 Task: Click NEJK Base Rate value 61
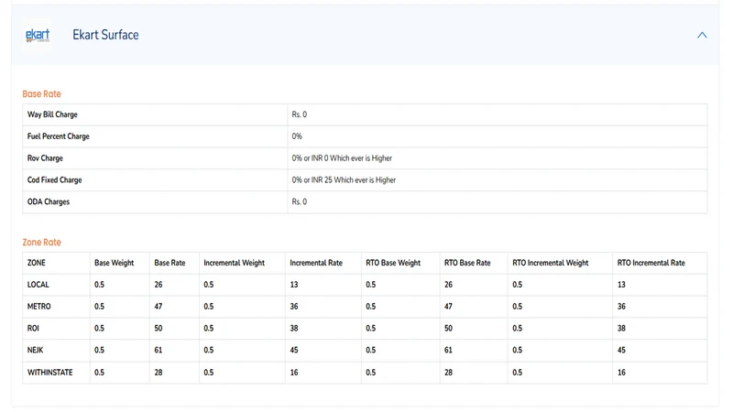click(159, 350)
